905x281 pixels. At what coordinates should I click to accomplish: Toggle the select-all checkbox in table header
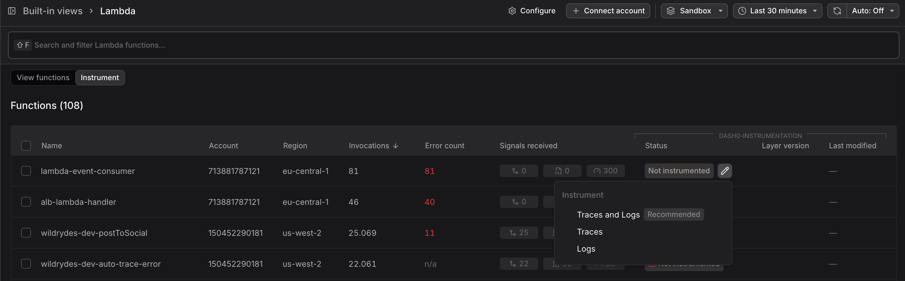pos(26,146)
